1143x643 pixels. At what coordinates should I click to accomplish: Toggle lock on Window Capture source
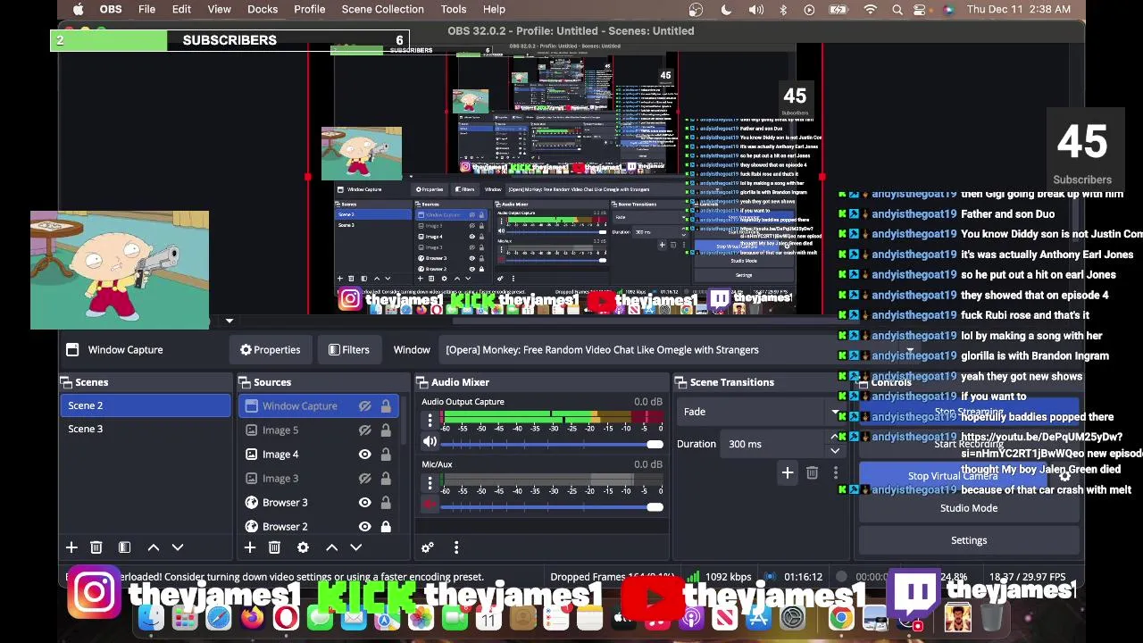pos(386,406)
